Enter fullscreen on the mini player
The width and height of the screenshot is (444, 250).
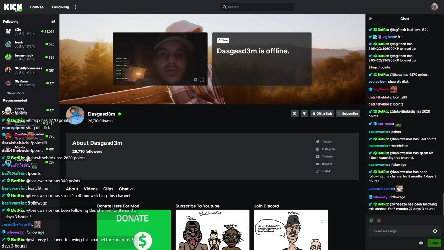[x=202, y=80]
